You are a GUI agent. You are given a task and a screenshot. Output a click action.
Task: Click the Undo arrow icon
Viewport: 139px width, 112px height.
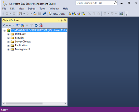point(105,14)
